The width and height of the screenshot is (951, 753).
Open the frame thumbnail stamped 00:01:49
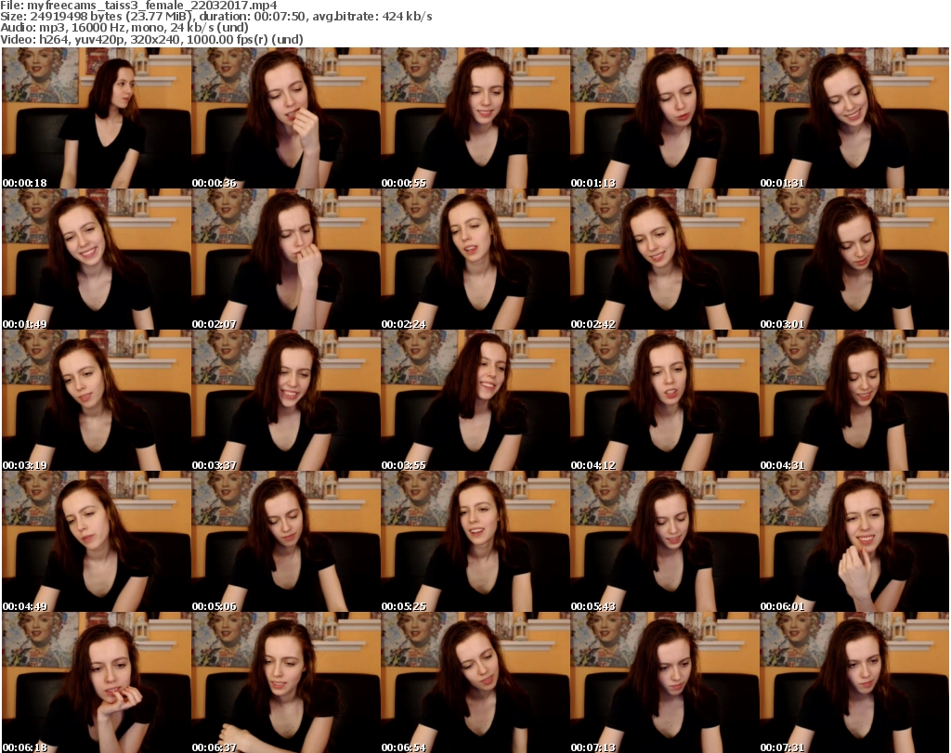tap(97, 259)
